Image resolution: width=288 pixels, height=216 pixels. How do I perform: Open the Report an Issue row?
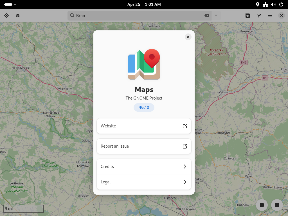pos(144,146)
